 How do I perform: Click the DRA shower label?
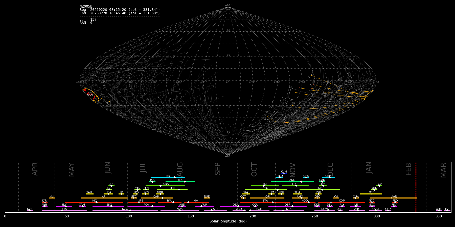(x=245, y=192)
